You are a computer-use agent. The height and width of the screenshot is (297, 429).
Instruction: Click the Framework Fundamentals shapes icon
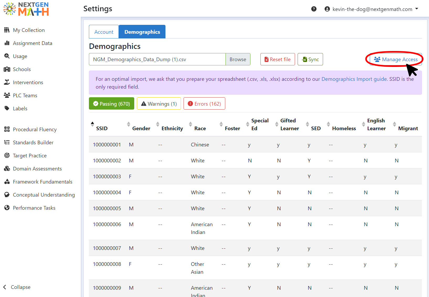coord(7,181)
